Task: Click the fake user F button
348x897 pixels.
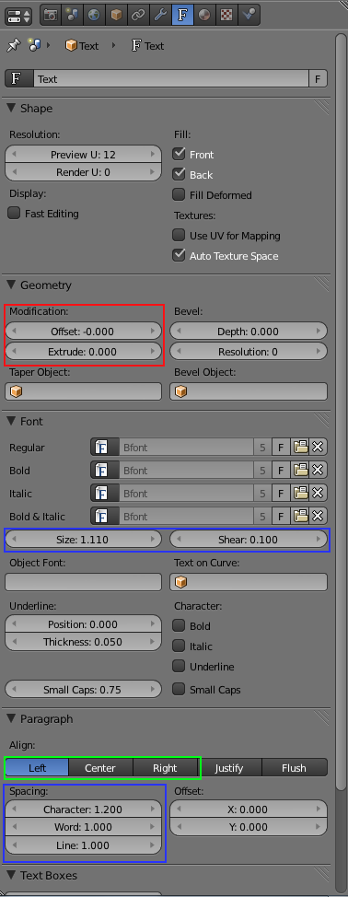Action: click(x=319, y=79)
